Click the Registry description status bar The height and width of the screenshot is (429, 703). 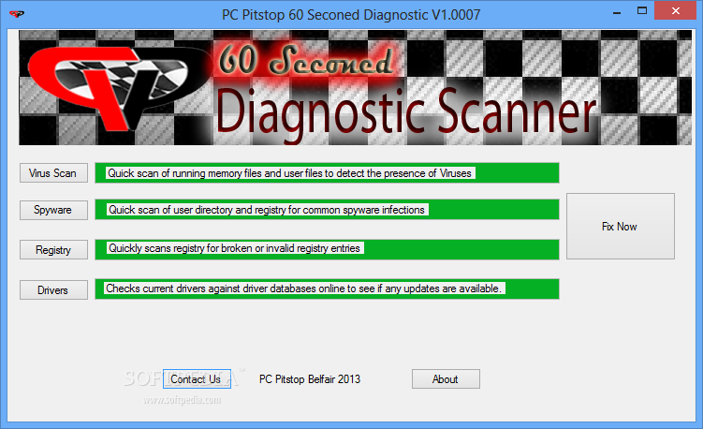(x=327, y=249)
